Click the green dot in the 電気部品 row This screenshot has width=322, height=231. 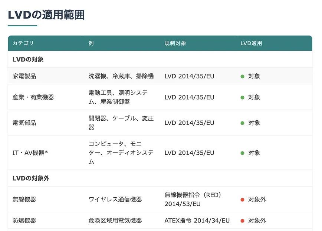tap(242, 123)
